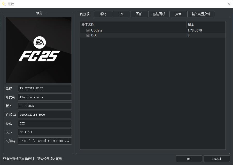Image resolution: width=233 pixels, height=165 pixels.
Task: Click the 格式 label
Action: tap(9, 123)
